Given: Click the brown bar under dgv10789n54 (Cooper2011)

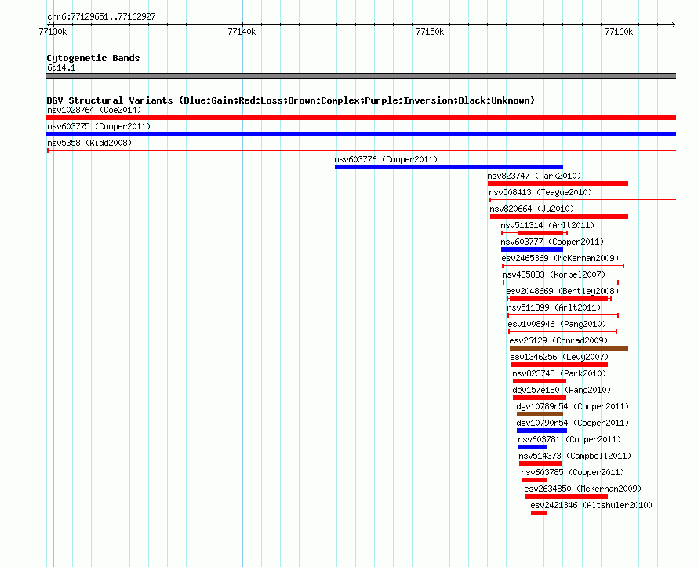Looking at the screenshot, I should click(x=540, y=414).
